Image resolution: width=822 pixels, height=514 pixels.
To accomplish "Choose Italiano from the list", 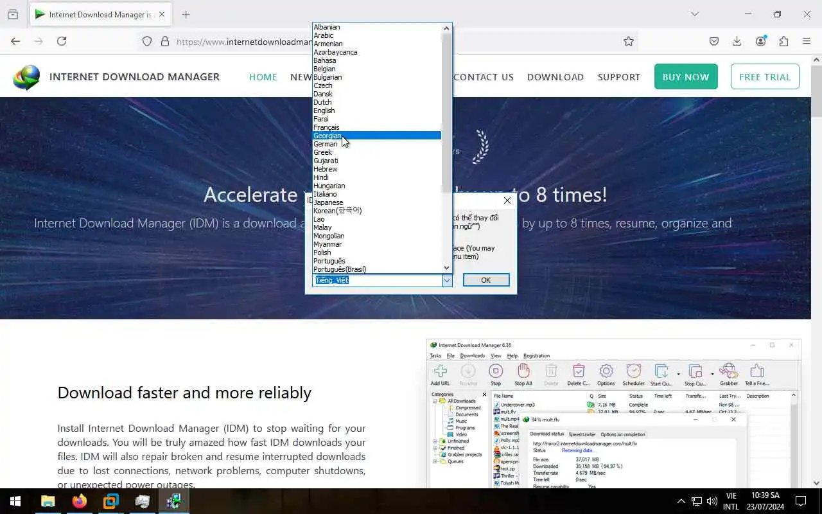I will coord(377,194).
